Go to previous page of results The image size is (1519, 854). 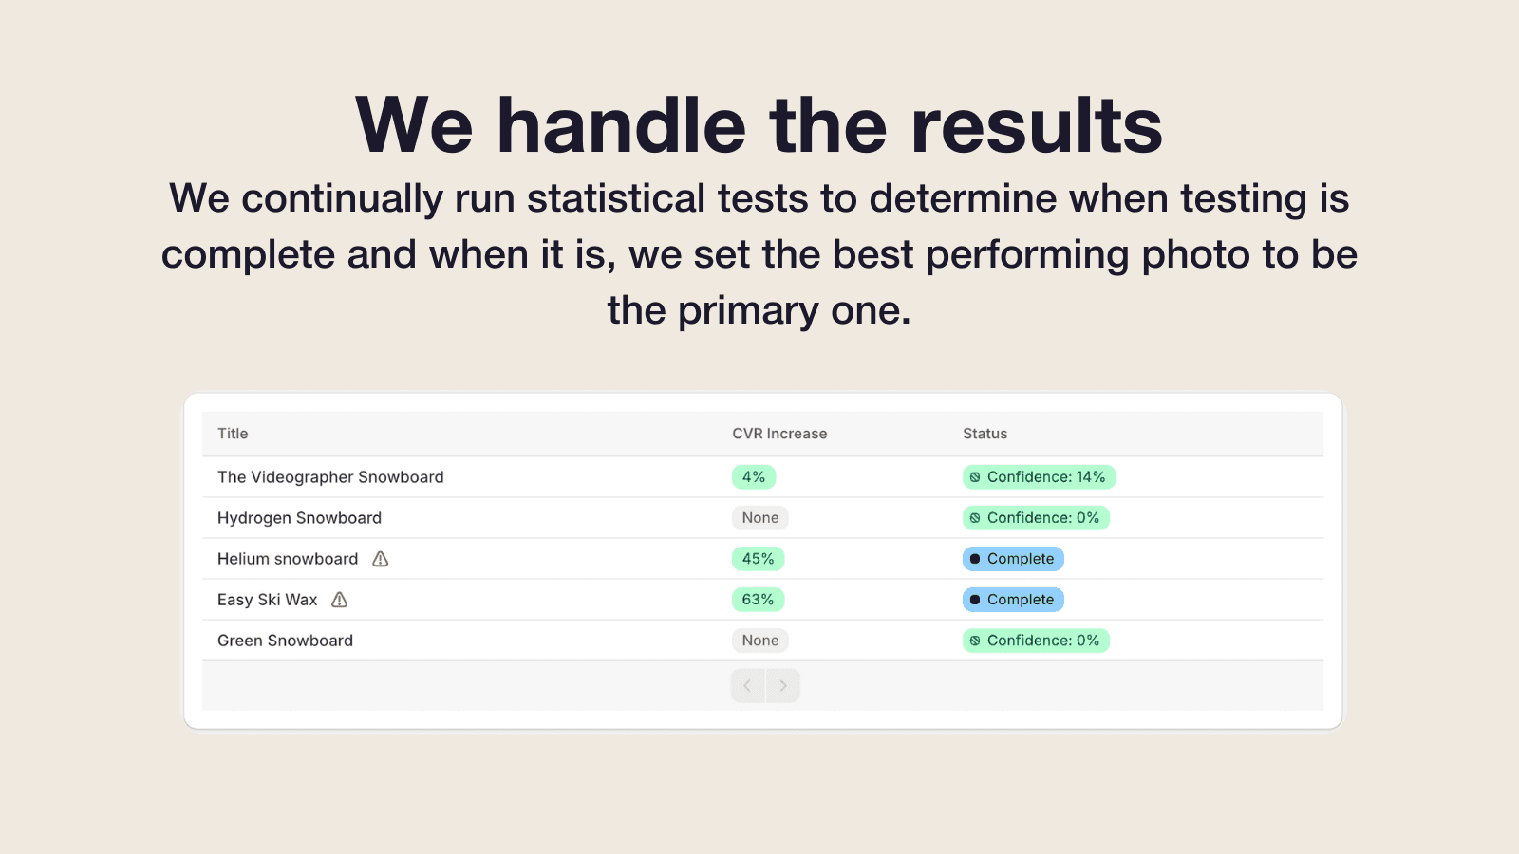(x=748, y=686)
